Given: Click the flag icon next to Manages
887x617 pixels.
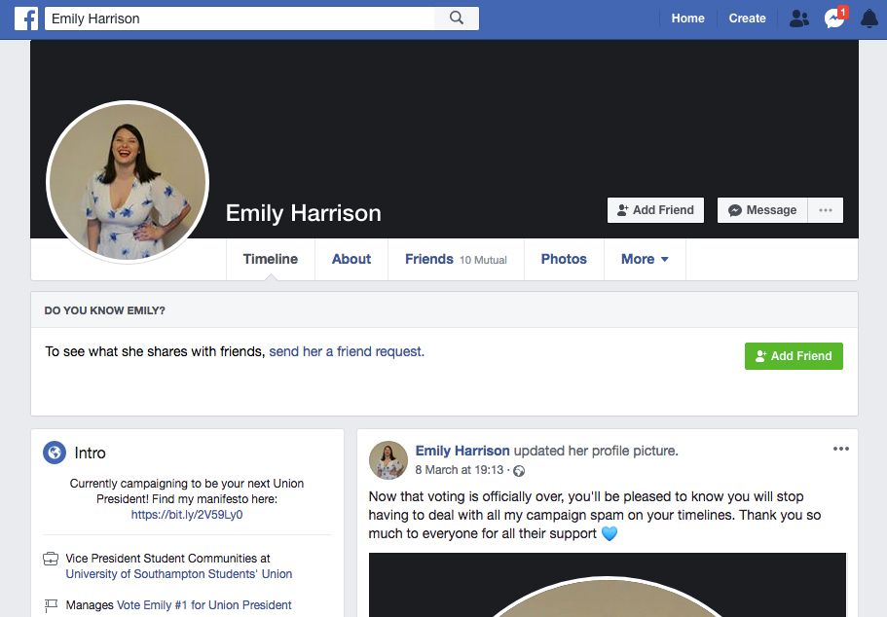Looking at the screenshot, I should pos(51,605).
